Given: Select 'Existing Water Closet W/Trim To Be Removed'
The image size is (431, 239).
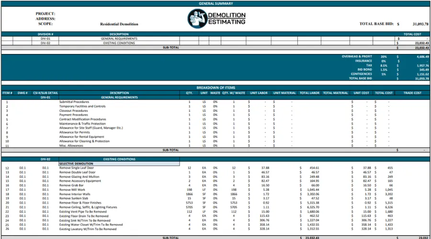Looking at the screenshot, I should [91, 225].
